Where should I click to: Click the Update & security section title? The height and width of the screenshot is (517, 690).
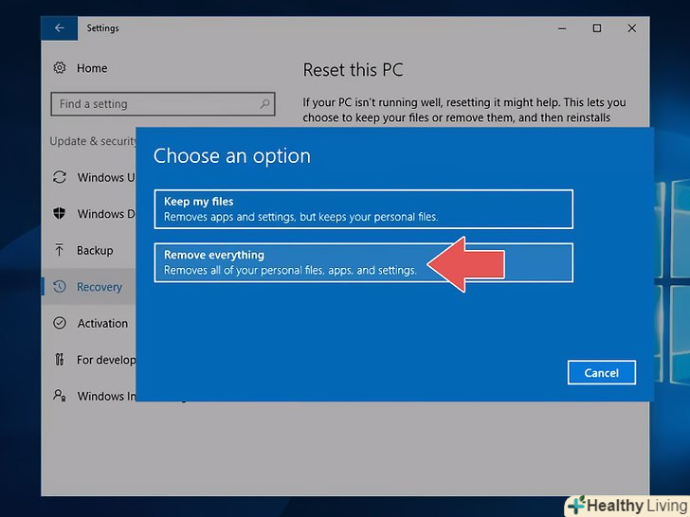93,141
